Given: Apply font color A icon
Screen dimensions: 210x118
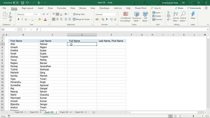Looking at the screenshot, I should (x=45, y=19).
